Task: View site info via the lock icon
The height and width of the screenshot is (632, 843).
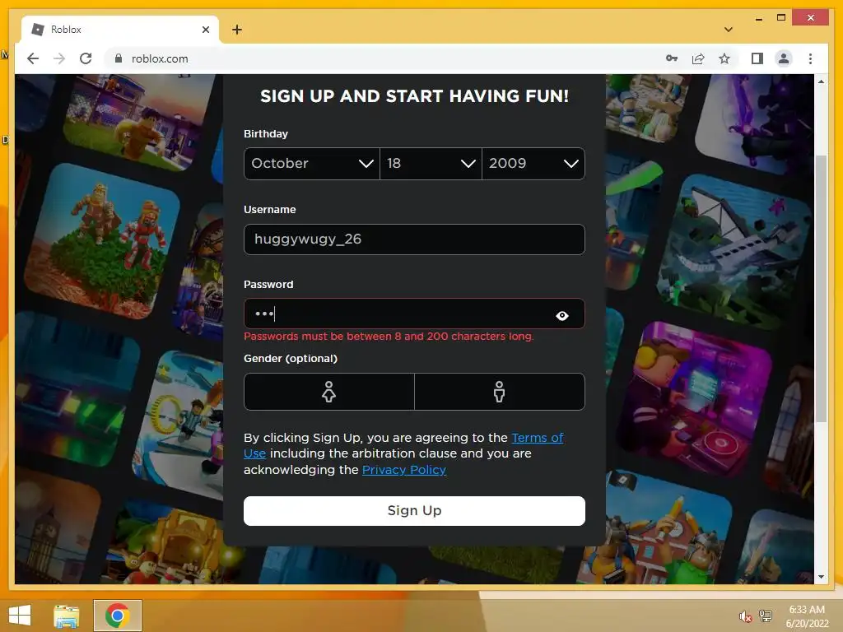Action: [119, 58]
